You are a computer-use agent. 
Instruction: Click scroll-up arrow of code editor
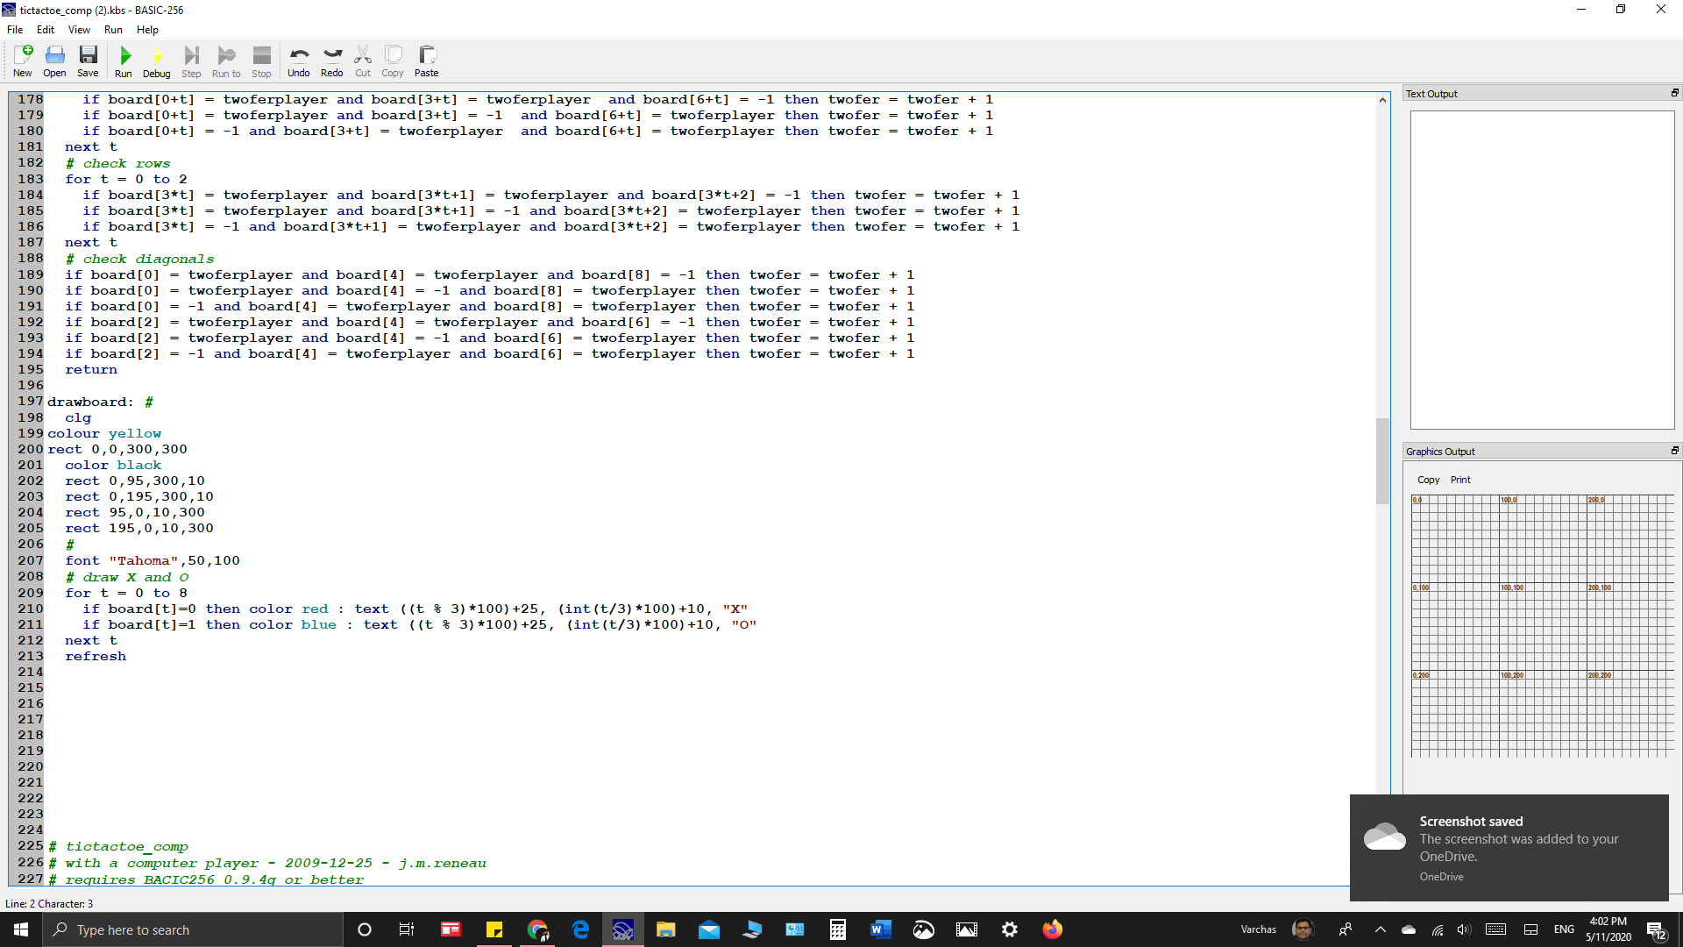pyautogui.click(x=1382, y=100)
